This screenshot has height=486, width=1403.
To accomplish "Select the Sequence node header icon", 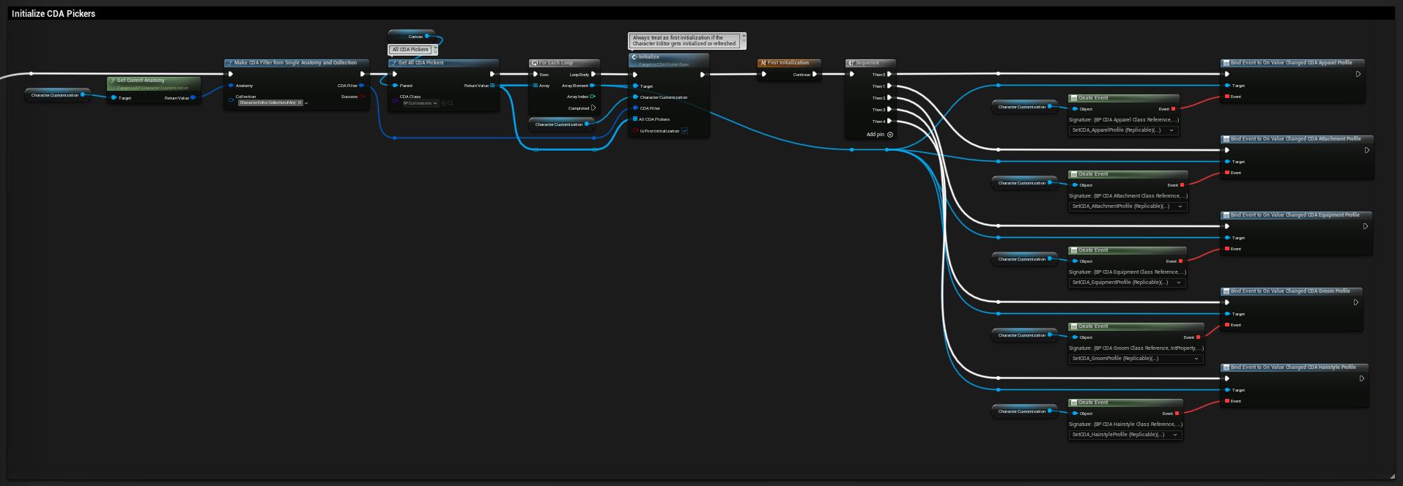I will (x=851, y=63).
